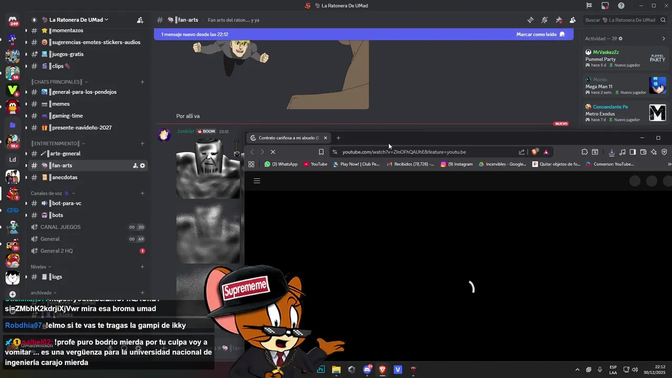Open Discord from the Windows taskbar
The image size is (672, 378).
click(x=367, y=370)
